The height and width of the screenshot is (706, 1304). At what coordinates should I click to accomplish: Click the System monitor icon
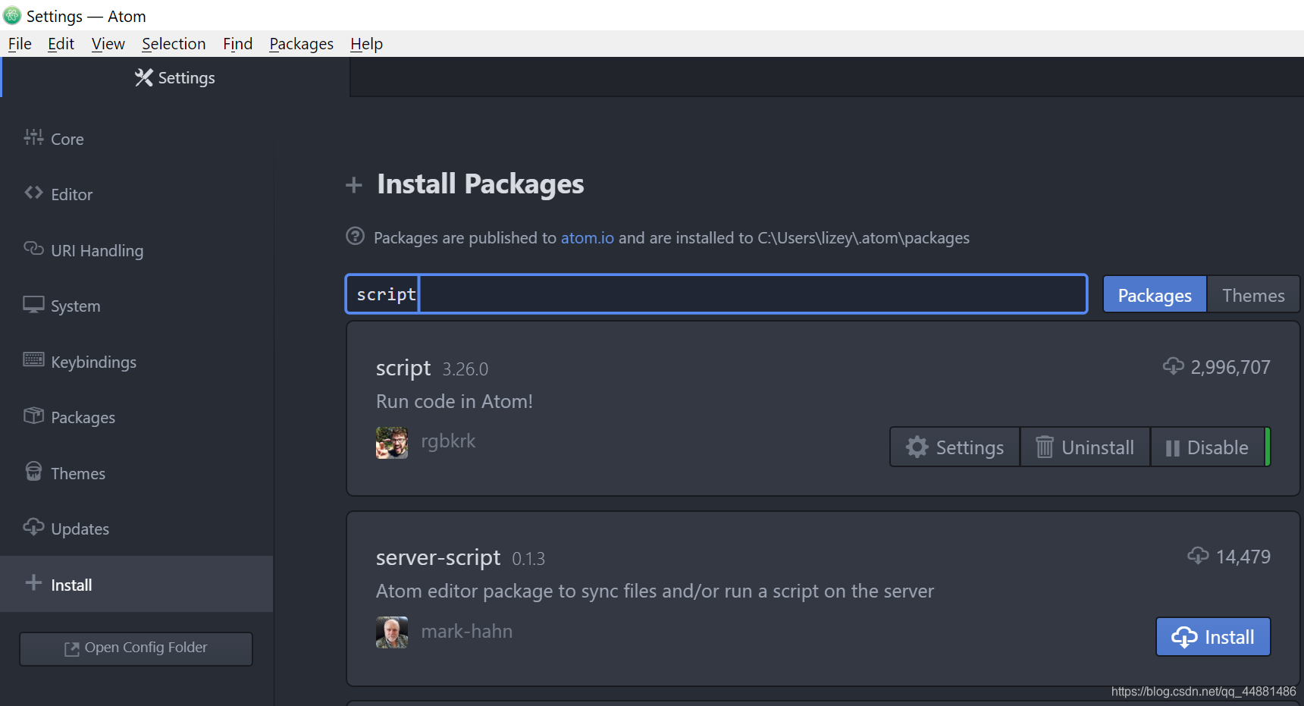coord(33,305)
